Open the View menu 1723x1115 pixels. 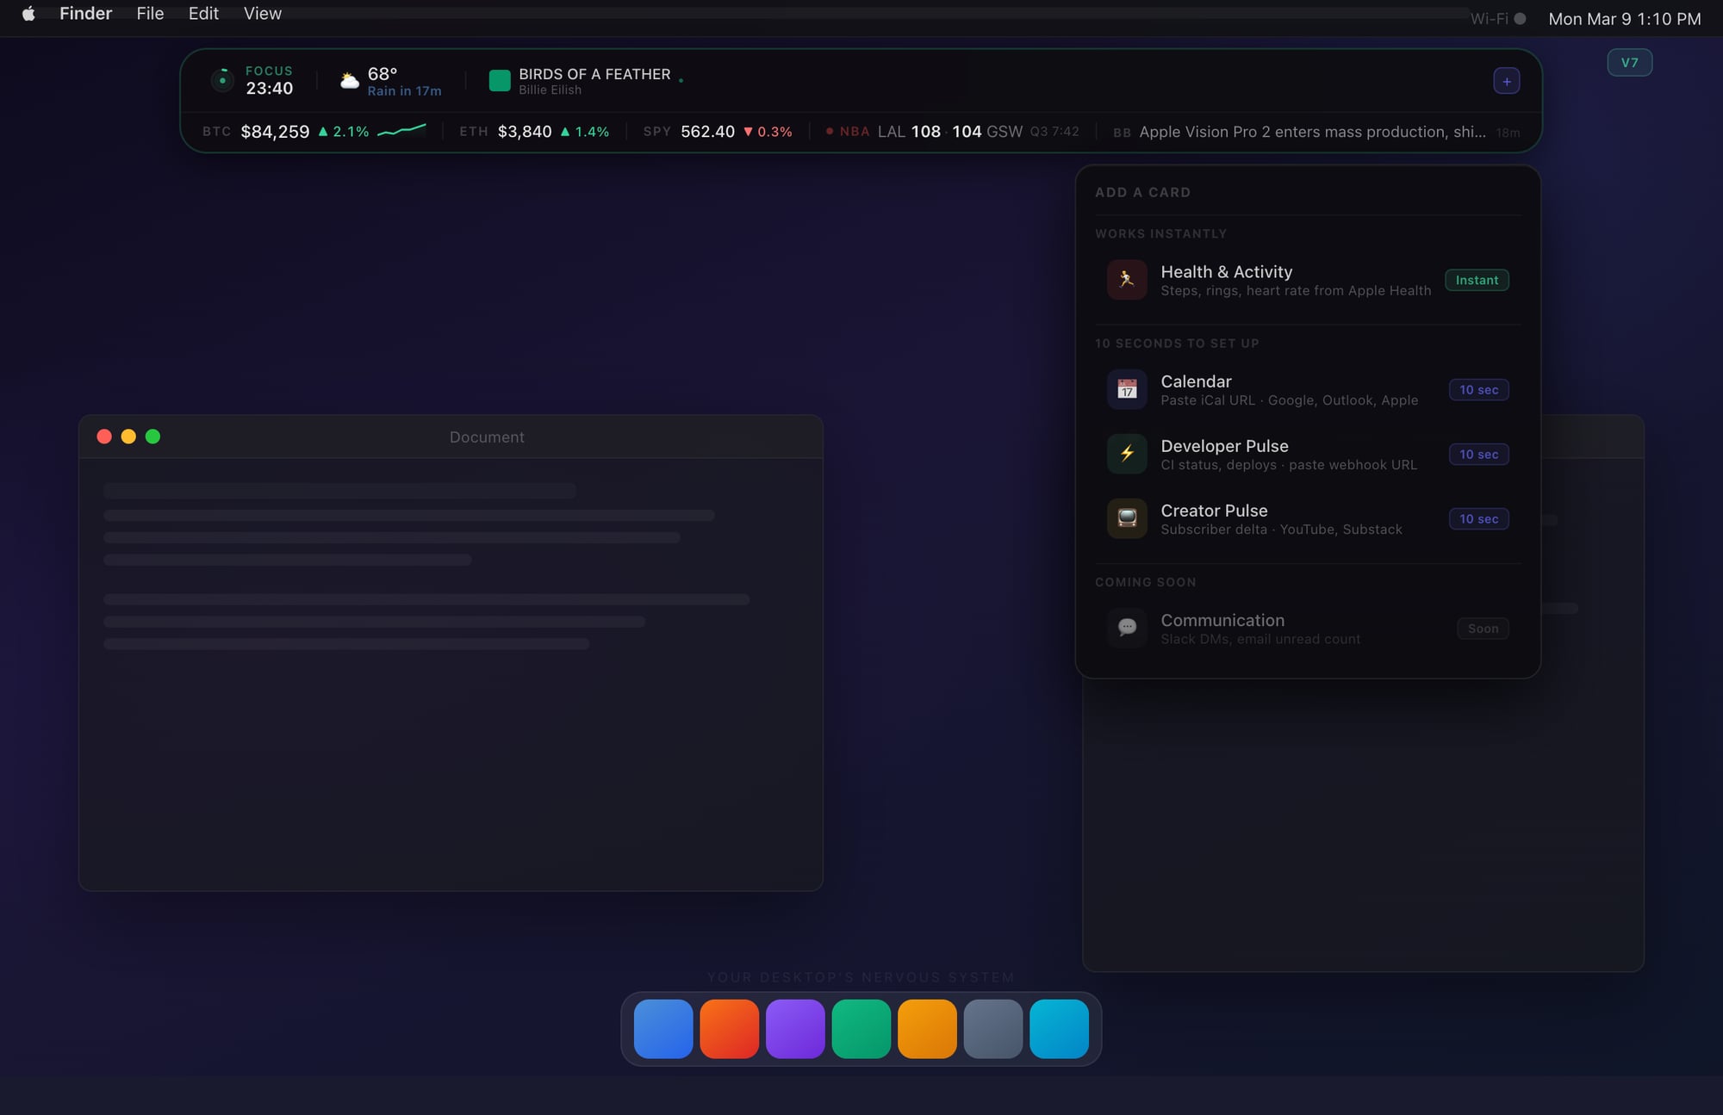[x=262, y=14]
